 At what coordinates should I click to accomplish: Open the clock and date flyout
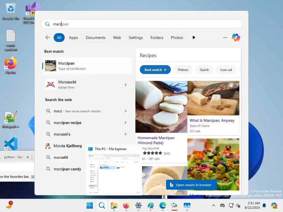[252, 205]
